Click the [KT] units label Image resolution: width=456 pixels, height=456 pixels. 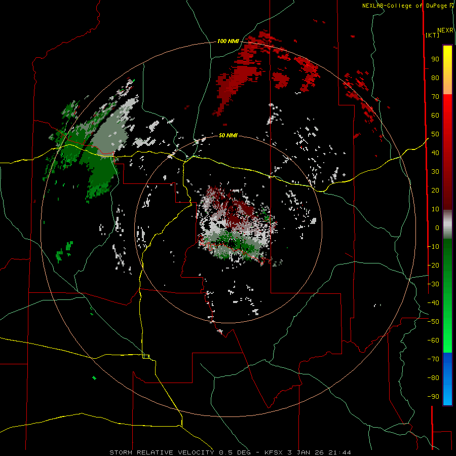(432, 35)
